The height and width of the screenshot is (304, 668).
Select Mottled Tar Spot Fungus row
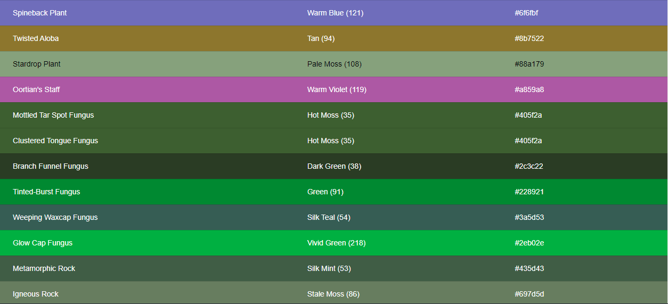coord(333,115)
